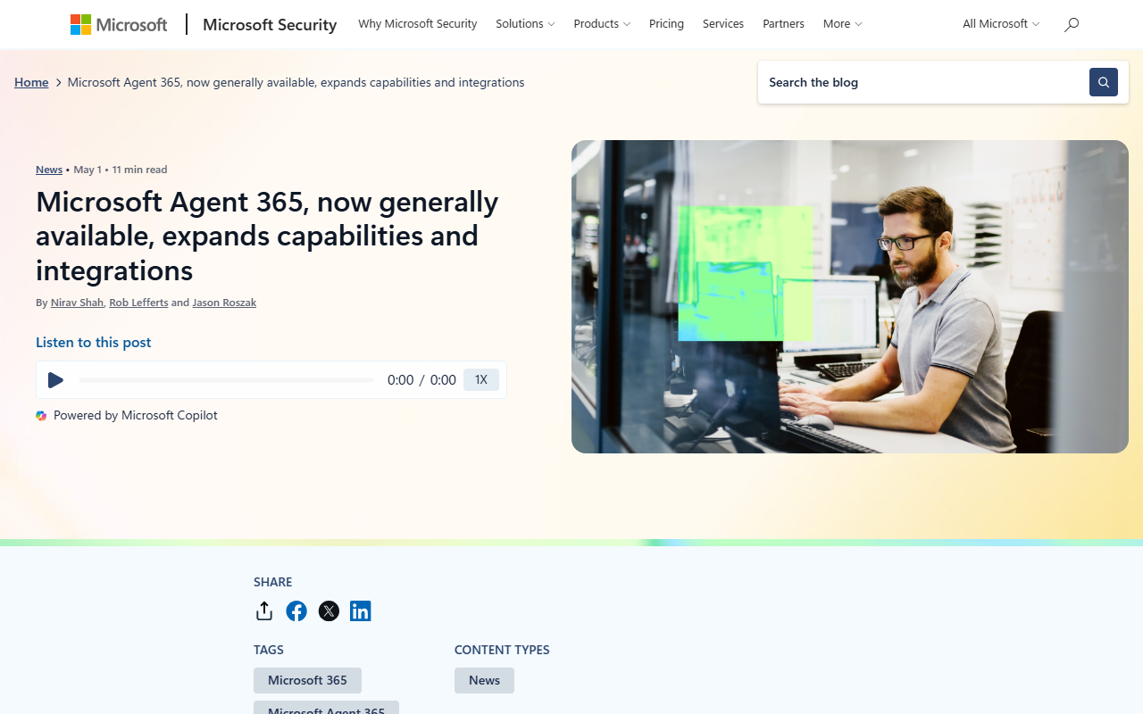Select the Microsoft 365 tag
The image size is (1143, 714).
point(307,680)
